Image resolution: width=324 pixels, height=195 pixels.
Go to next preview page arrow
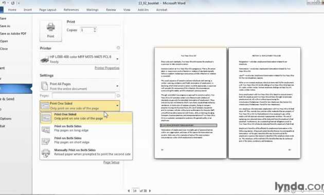[150, 191]
